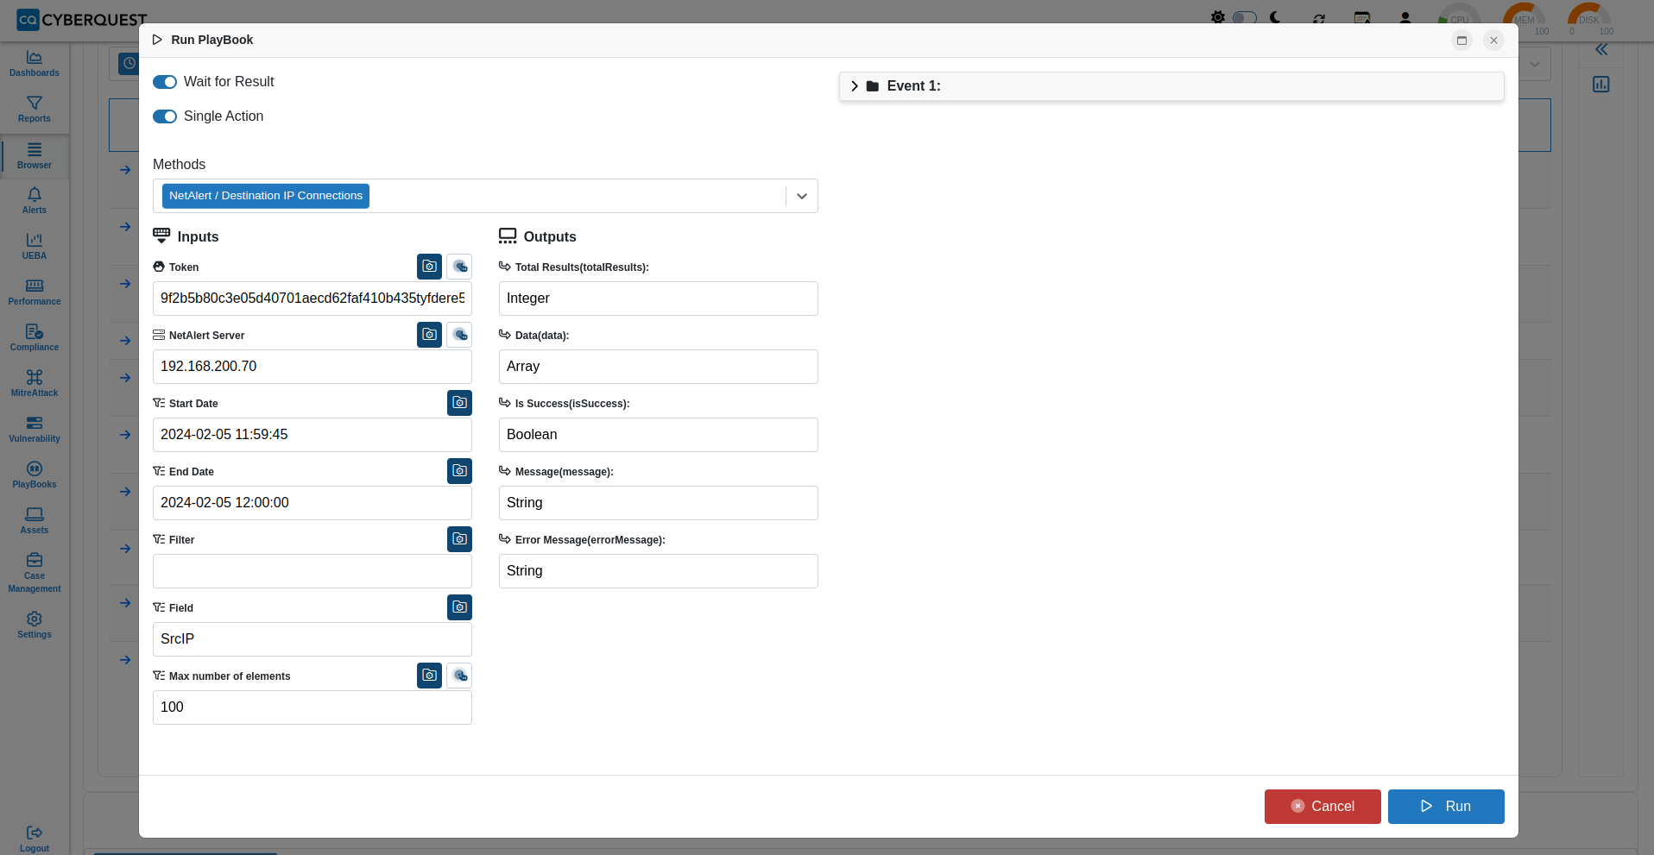This screenshot has width=1654, height=855.
Task: Click the Start Date input field
Action: click(x=312, y=435)
